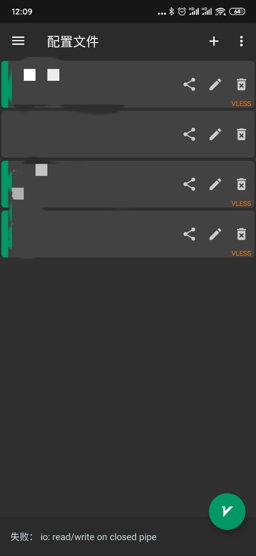Delete the fourth VLESS configuration
This screenshot has height=556, width=256.
[x=241, y=234]
